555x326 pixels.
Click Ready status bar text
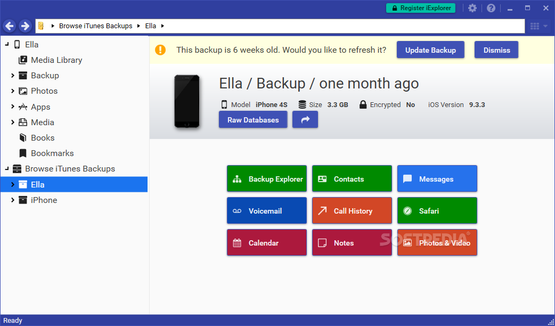[13, 320]
